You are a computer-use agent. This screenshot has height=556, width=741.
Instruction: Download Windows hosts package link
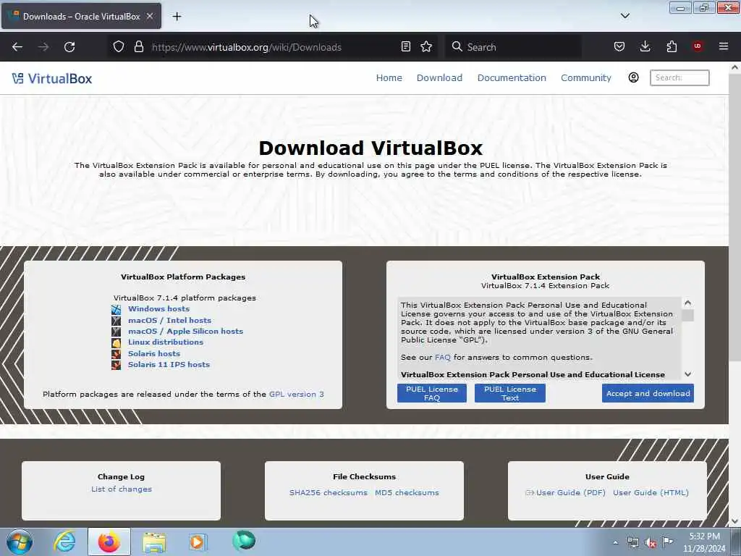pos(158,308)
